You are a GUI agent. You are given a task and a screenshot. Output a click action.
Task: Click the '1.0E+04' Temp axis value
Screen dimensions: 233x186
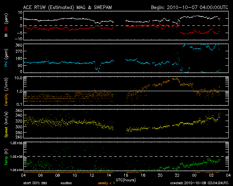coord(16,170)
